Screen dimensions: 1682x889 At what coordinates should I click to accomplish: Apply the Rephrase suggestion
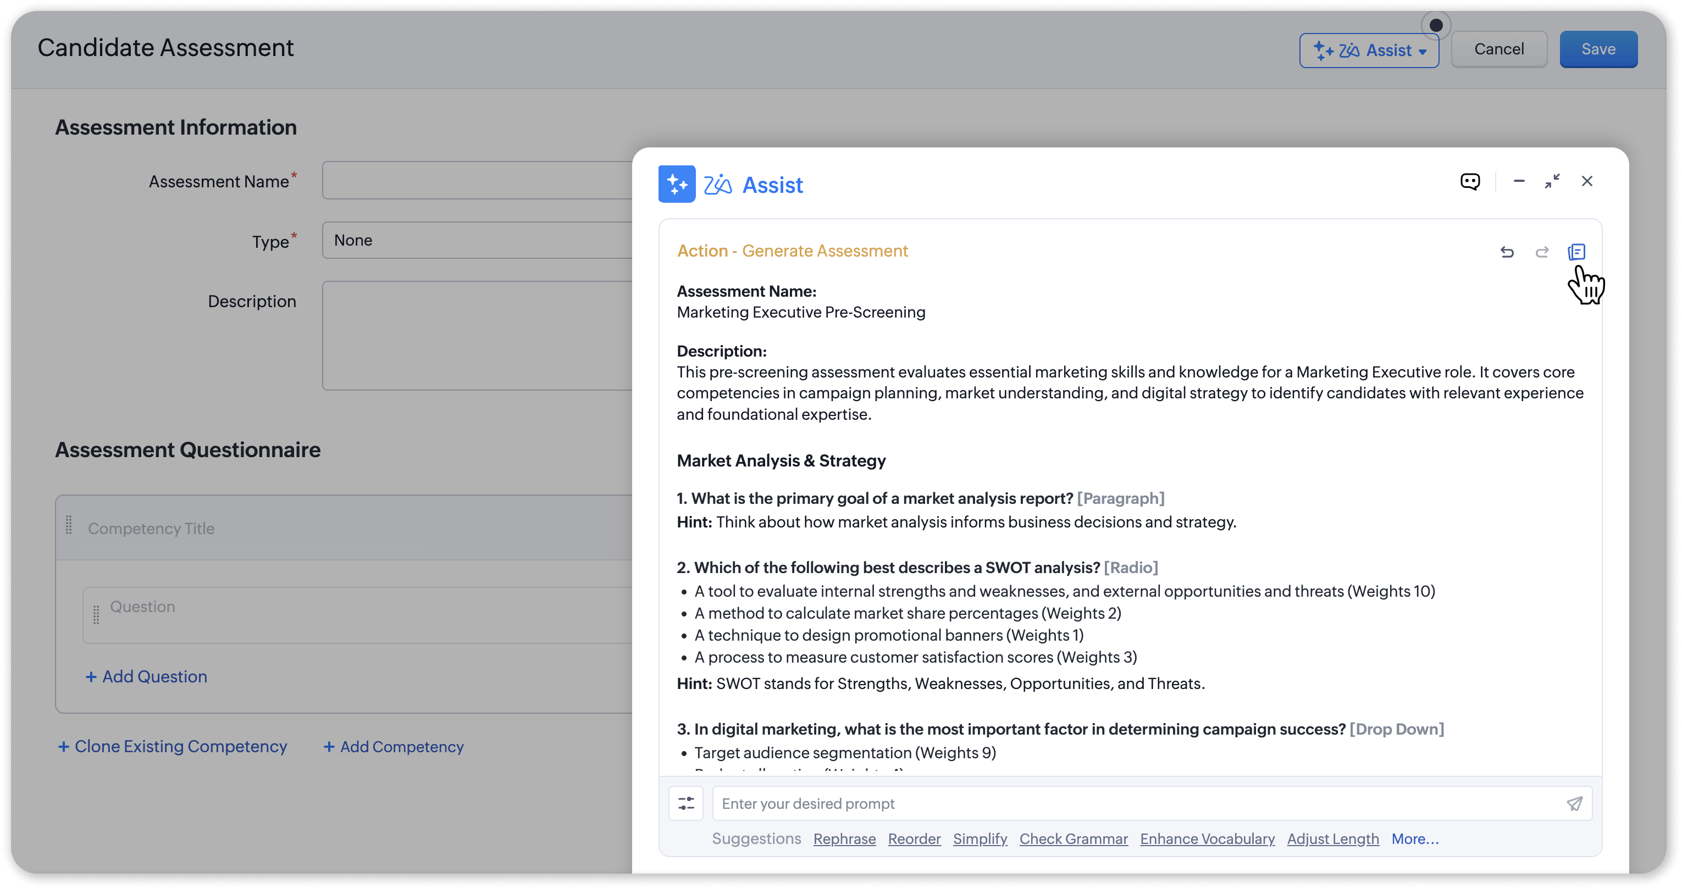844,839
